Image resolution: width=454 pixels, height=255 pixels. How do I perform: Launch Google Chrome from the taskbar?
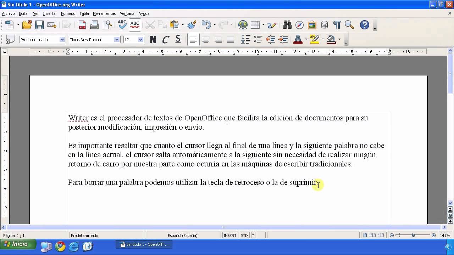tap(60, 246)
